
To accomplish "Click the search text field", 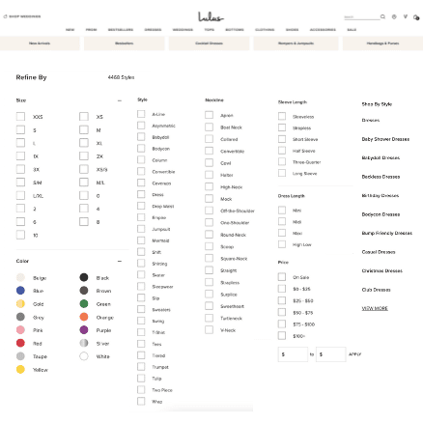I will coord(361,16).
